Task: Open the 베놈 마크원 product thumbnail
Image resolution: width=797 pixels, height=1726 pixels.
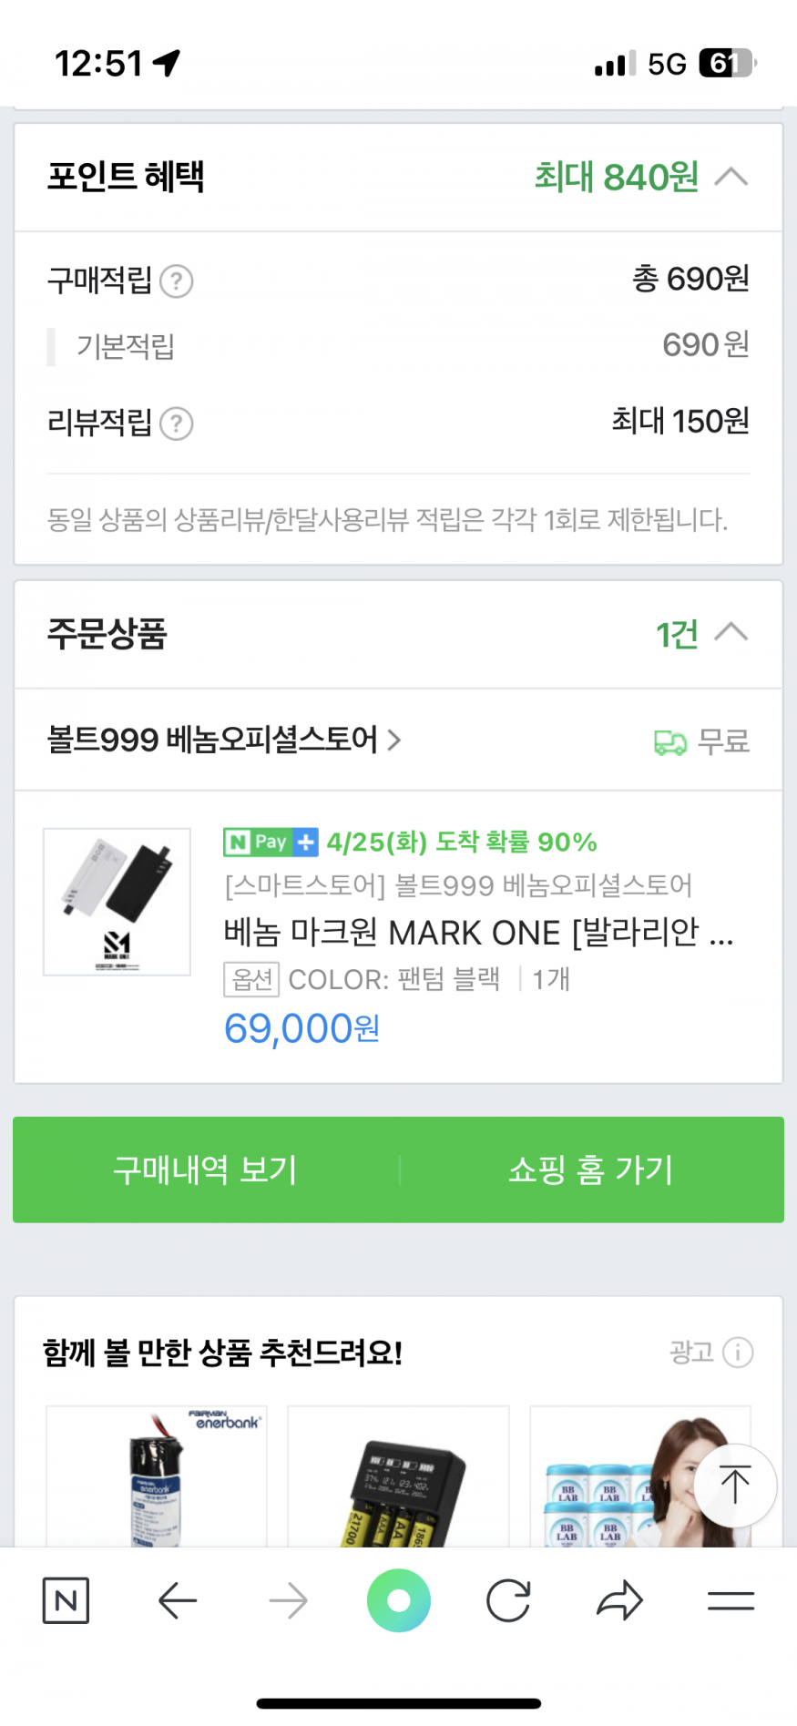Action: [x=118, y=902]
